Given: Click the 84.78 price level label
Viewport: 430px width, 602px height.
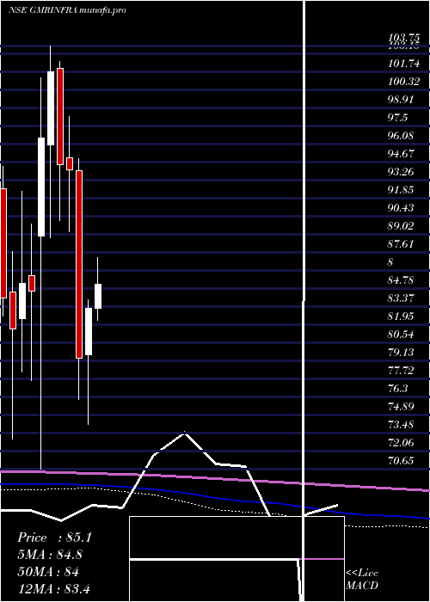Looking at the screenshot, I should [401, 280].
